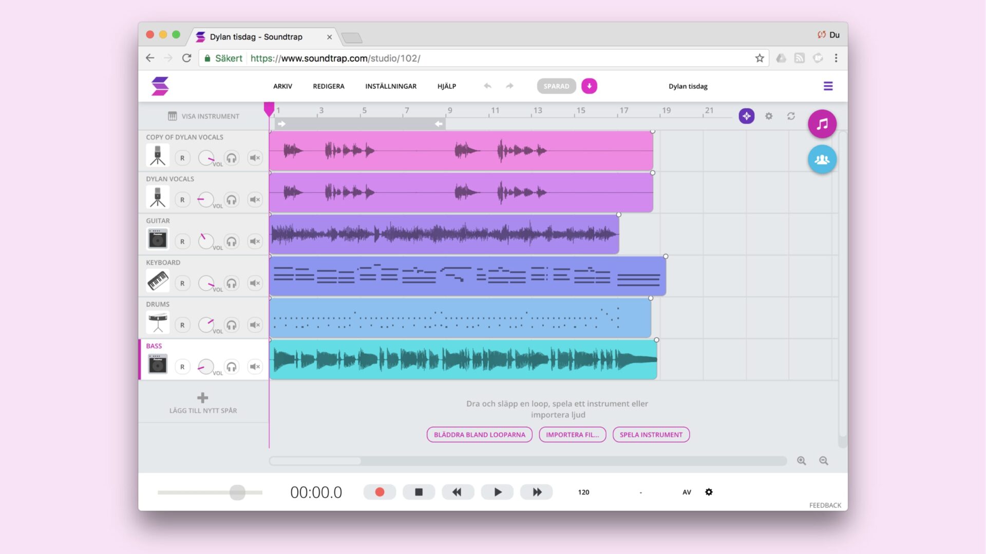Click VISA INSTRUMENT to reveal the instrument panel

(x=203, y=116)
